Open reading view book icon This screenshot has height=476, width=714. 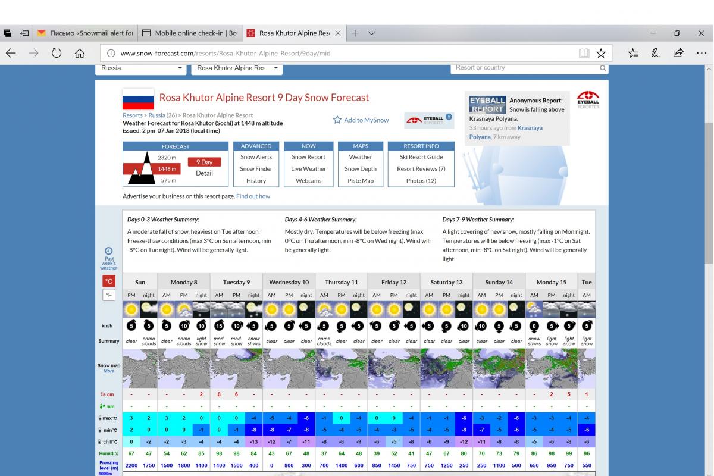coord(584,53)
